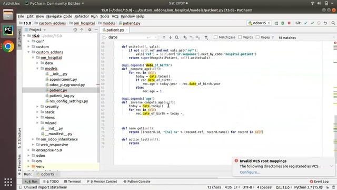
Task: Click Git update project arrow
Action: (306, 23)
